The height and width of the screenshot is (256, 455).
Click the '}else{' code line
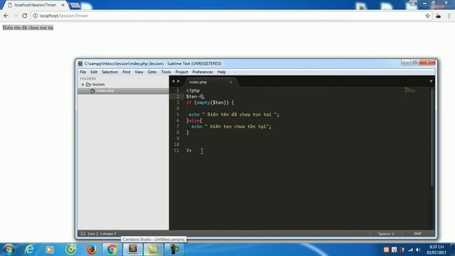[194, 120]
